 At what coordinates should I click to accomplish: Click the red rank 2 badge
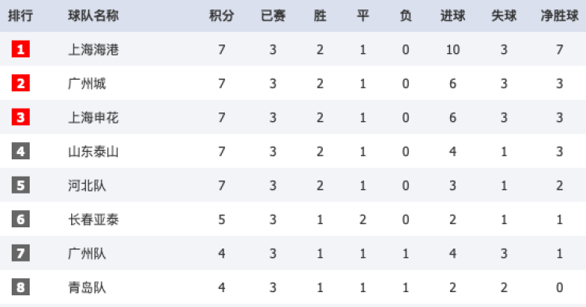click(x=20, y=84)
